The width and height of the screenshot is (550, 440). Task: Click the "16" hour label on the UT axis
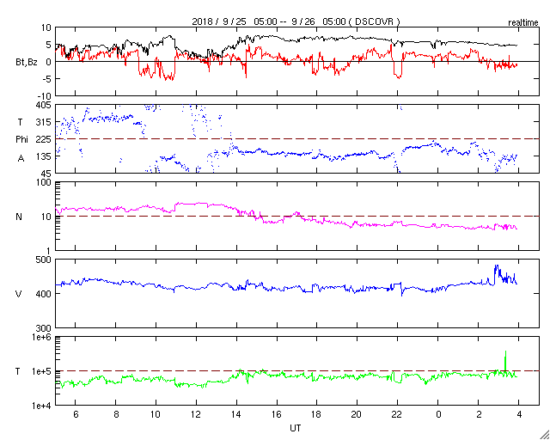tap(277, 414)
